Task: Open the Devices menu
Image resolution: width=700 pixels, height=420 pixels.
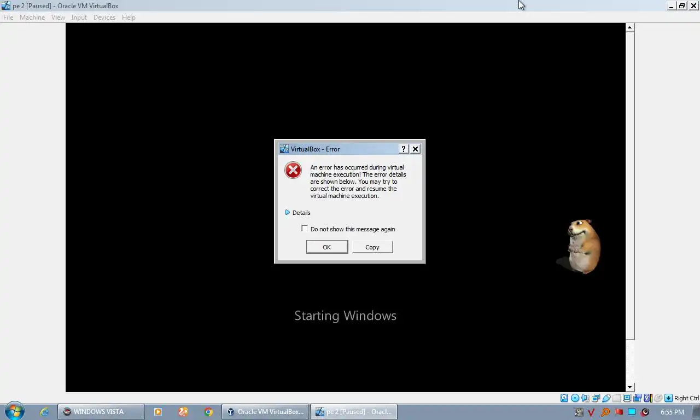Action: pos(104,17)
